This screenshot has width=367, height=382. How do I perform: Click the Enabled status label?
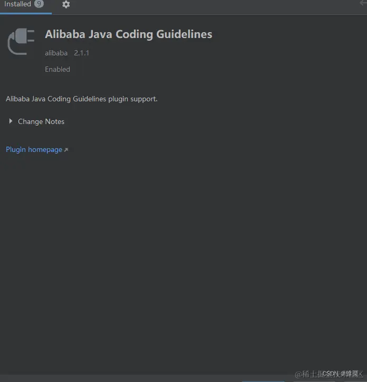(58, 69)
